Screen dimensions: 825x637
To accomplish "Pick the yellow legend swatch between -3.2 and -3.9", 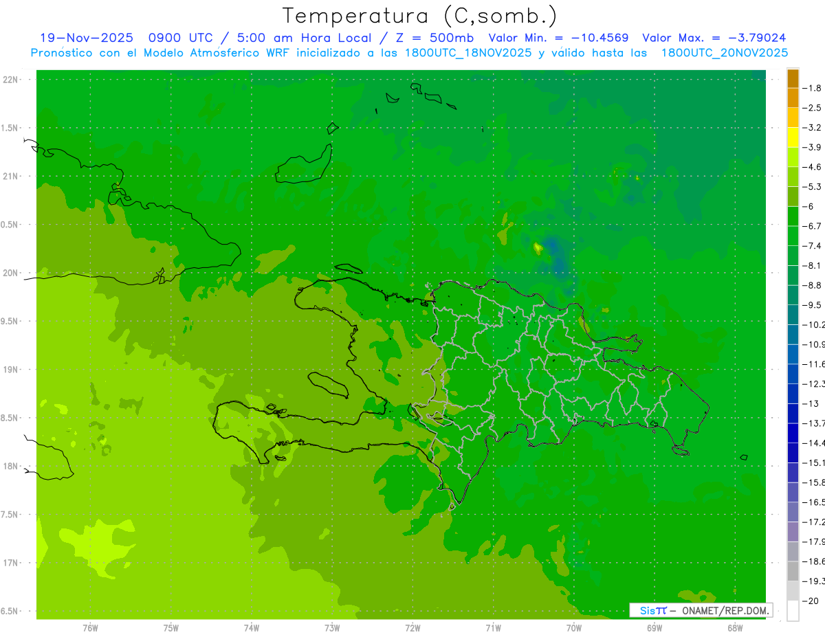I will (x=793, y=137).
